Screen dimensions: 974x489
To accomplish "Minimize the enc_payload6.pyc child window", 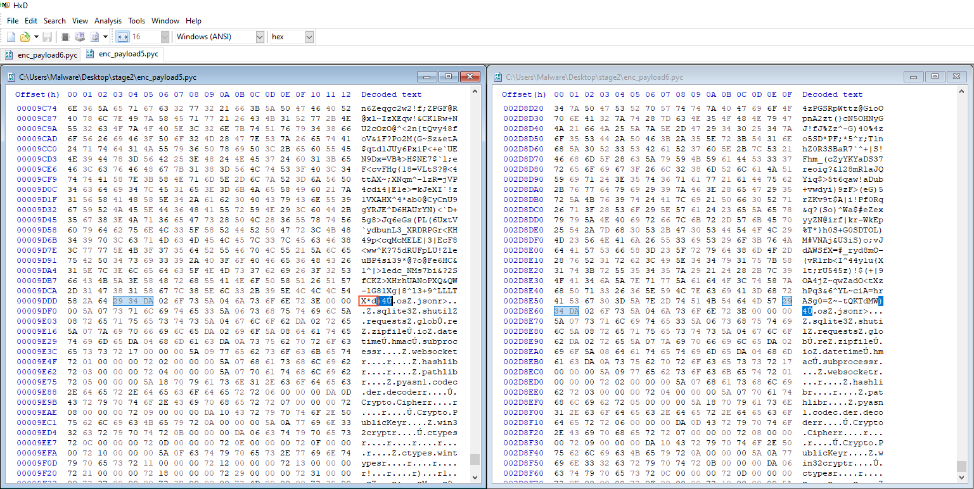I will [915, 77].
